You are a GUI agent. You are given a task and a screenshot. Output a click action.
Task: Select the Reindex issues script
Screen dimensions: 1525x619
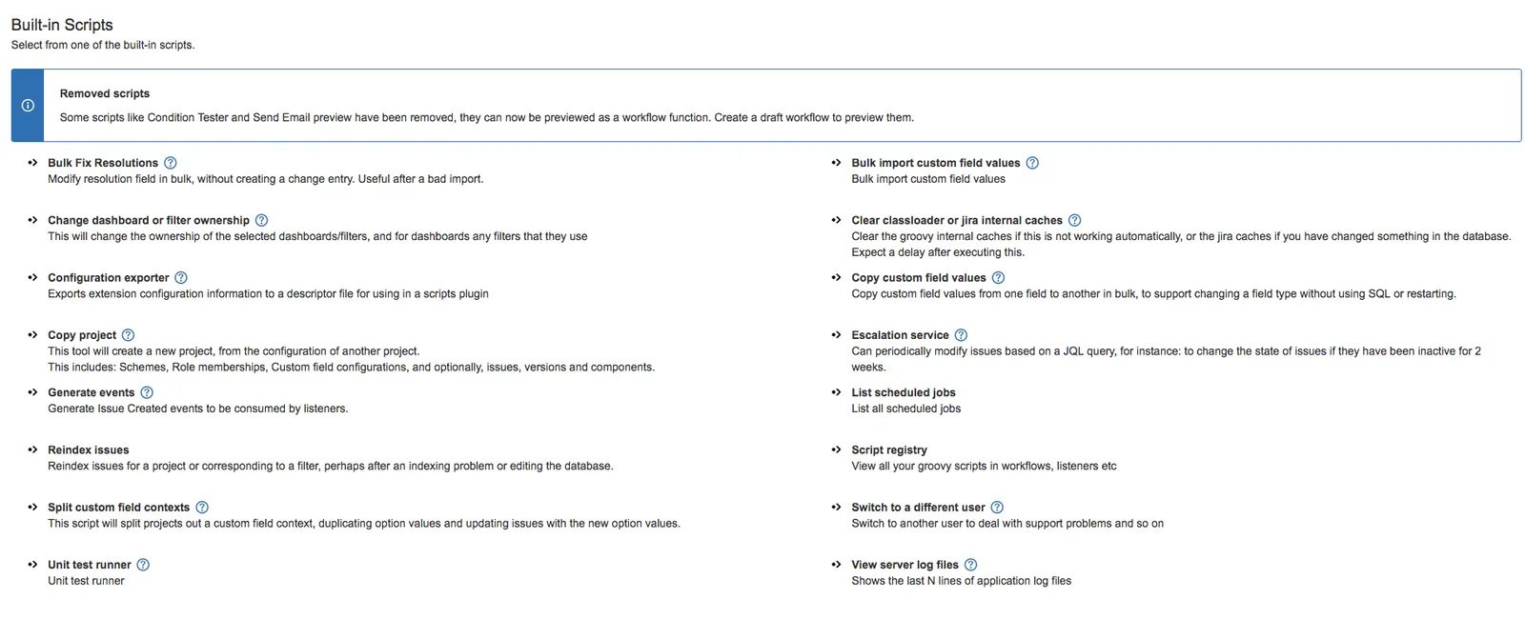89,449
